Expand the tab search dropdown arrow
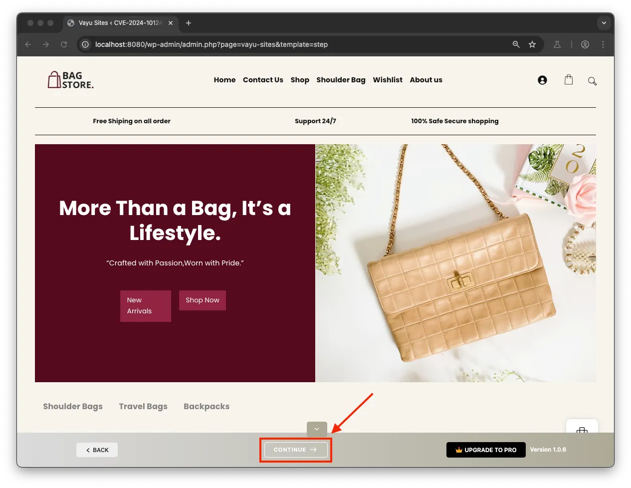This screenshot has width=631, height=488. tap(604, 23)
